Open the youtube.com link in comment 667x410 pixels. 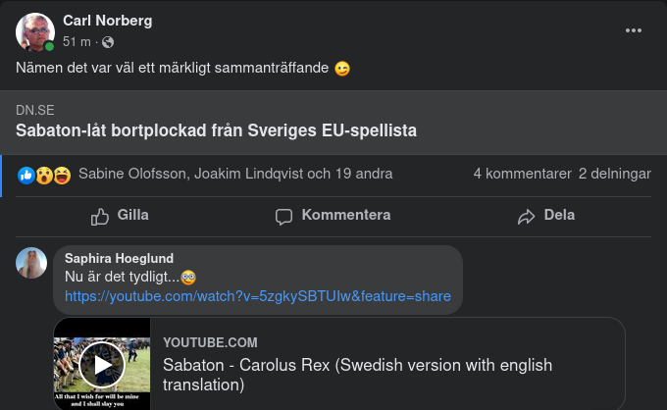click(x=258, y=296)
